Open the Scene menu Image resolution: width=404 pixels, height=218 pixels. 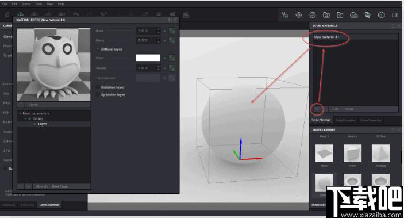pyautogui.click(x=26, y=4)
